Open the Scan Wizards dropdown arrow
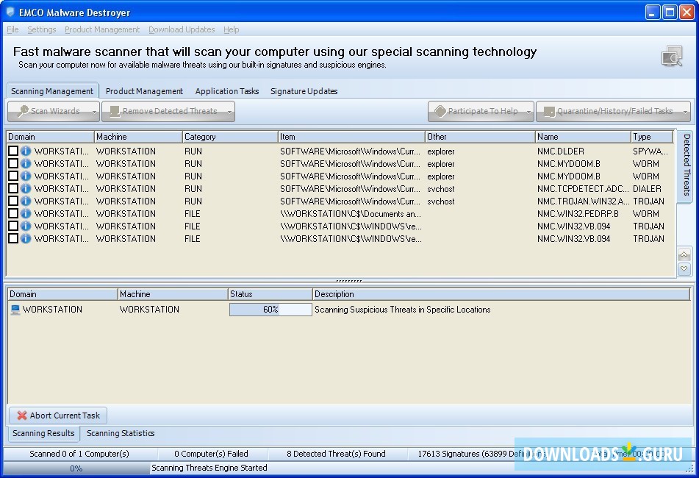Screen dimensions: 699x478 pyautogui.click(x=94, y=112)
